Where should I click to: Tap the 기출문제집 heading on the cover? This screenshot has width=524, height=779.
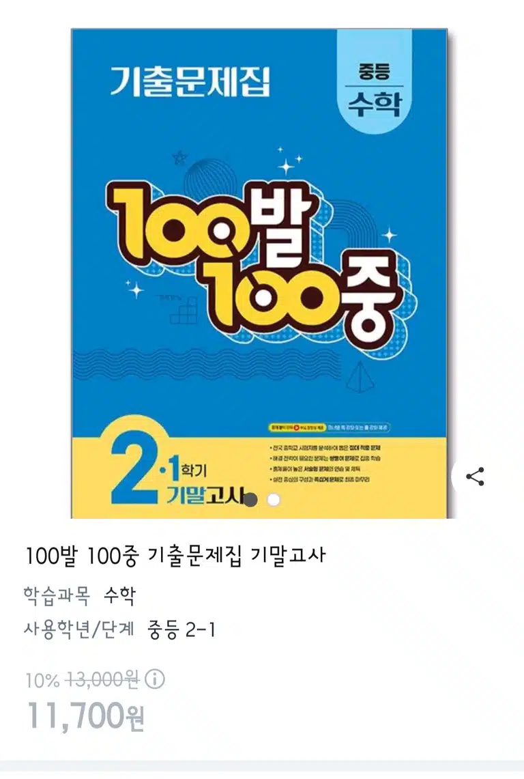(x=190, y=82)
